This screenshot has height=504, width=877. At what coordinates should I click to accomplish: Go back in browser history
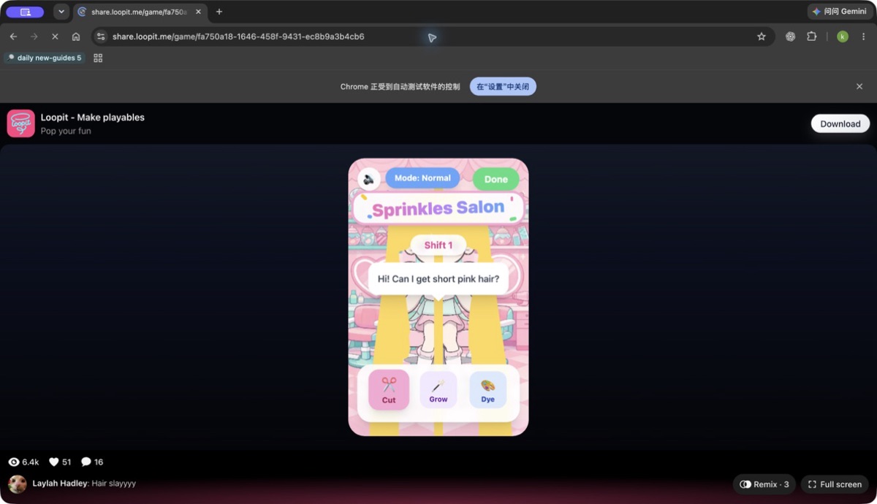pyautogui.click(x=13, y=37)
